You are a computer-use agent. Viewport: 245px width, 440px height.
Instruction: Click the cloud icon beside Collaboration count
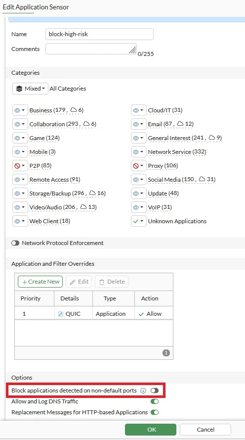86,124
